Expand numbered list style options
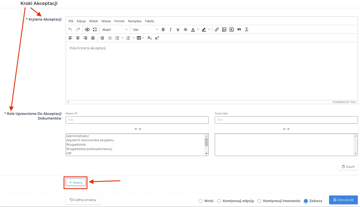Screen dimensions: 360x207 [133, 38]
